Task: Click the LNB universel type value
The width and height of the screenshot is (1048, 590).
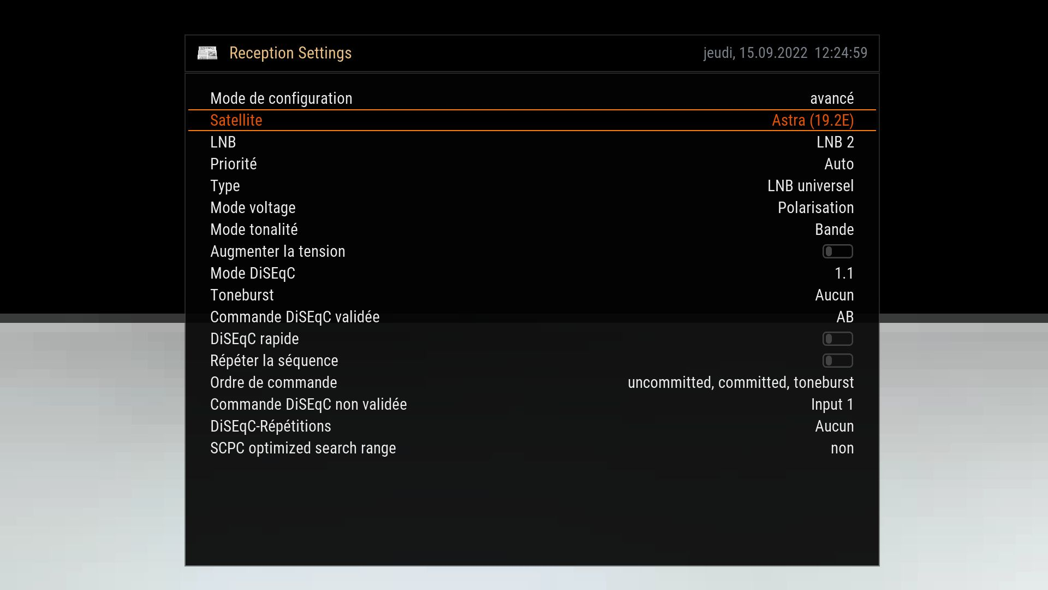Action: pos(811,186)
